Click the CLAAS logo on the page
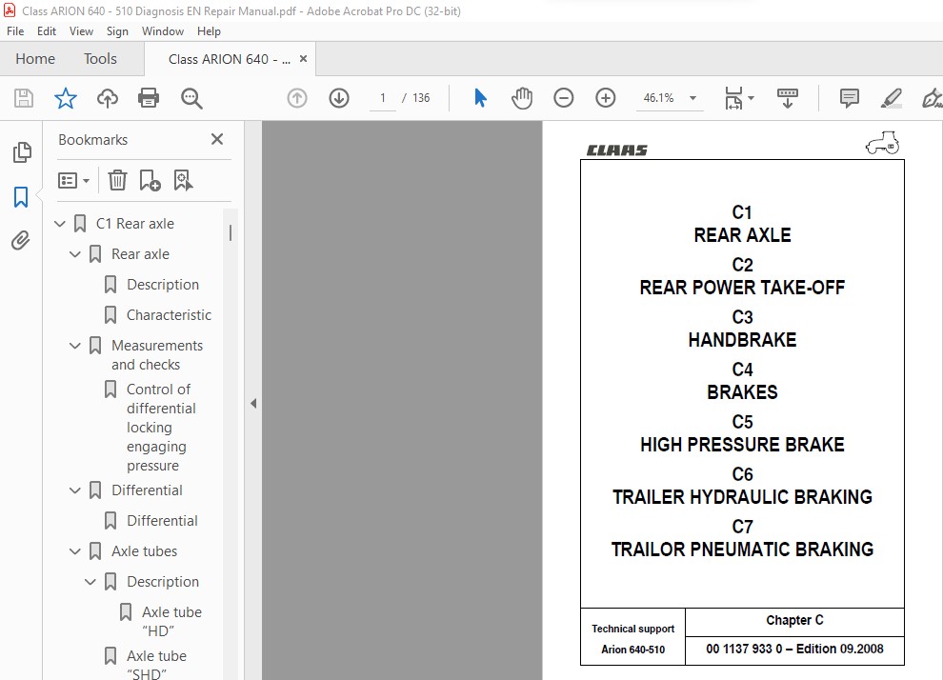 [617, 150]
